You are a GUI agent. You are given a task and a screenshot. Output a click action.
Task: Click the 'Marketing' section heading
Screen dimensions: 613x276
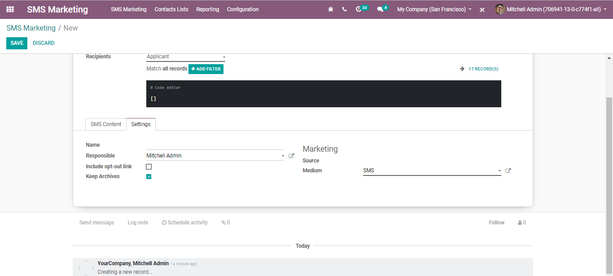pos(320,149)
